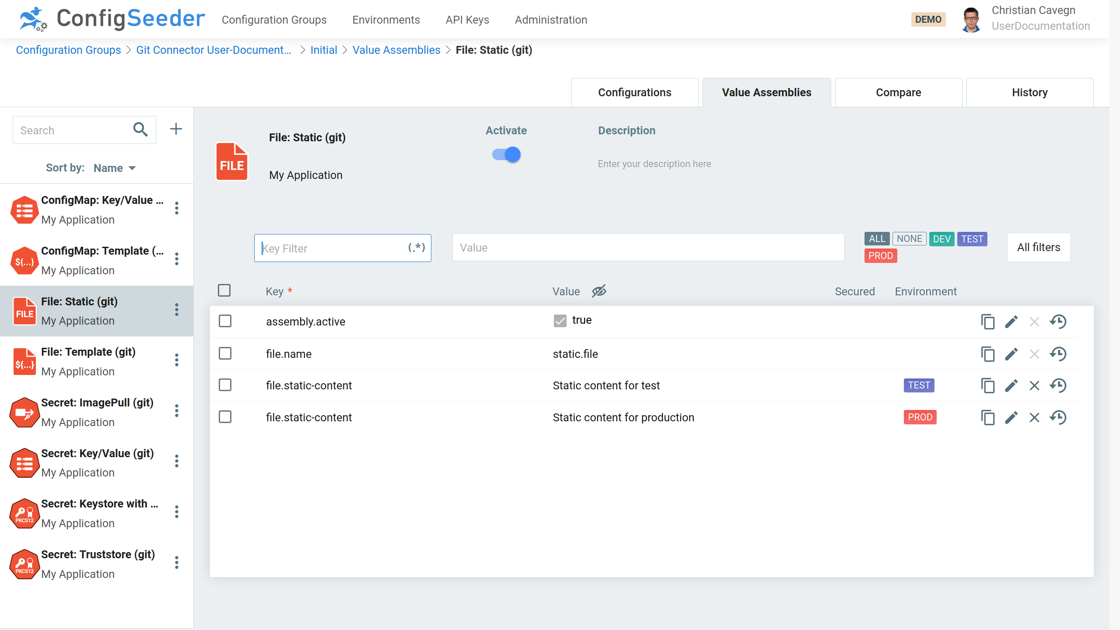1120x630 pixels.
Task: Click the File: Static (git) icon in sidebar
Action: (24, 310)
